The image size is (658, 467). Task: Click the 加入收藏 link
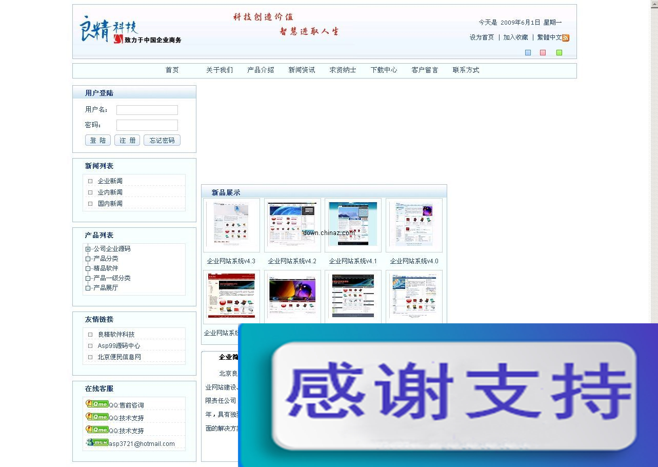(x=515, y=37)
